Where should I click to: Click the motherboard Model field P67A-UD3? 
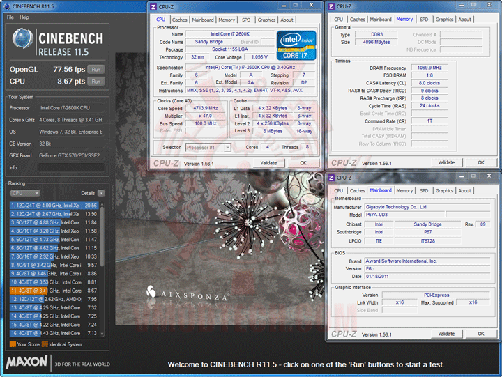point(404,215)
